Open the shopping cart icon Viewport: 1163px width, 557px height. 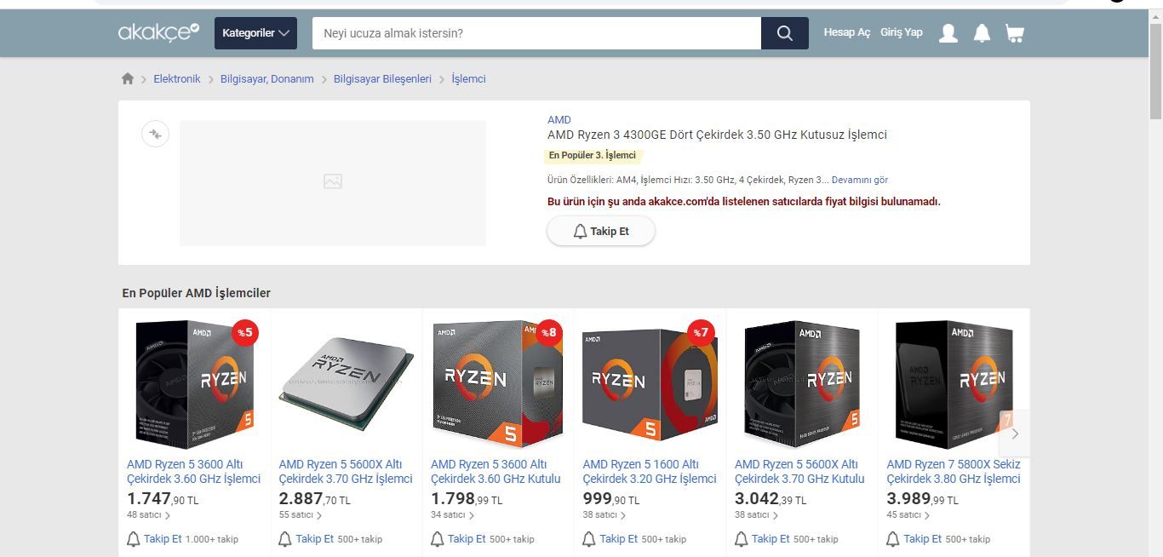click(1014, 33)
